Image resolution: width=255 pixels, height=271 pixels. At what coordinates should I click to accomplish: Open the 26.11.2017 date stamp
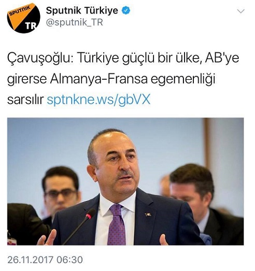(30, 260)
